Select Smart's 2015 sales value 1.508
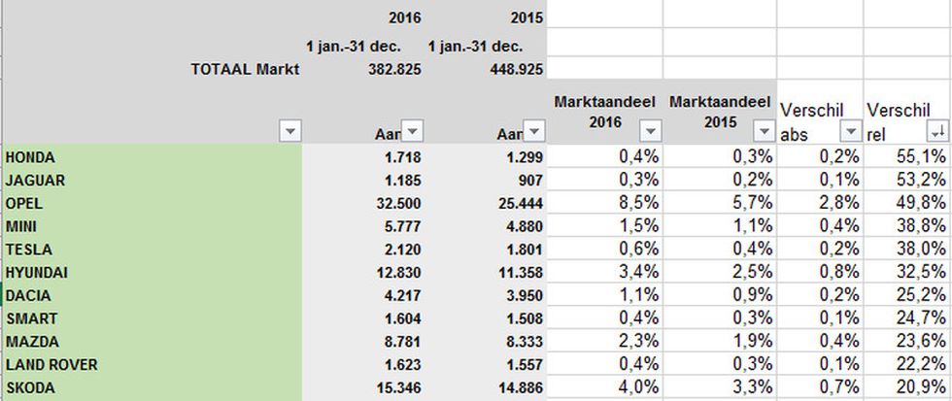The height and width of the screenshot is (401, 952). 525,318
